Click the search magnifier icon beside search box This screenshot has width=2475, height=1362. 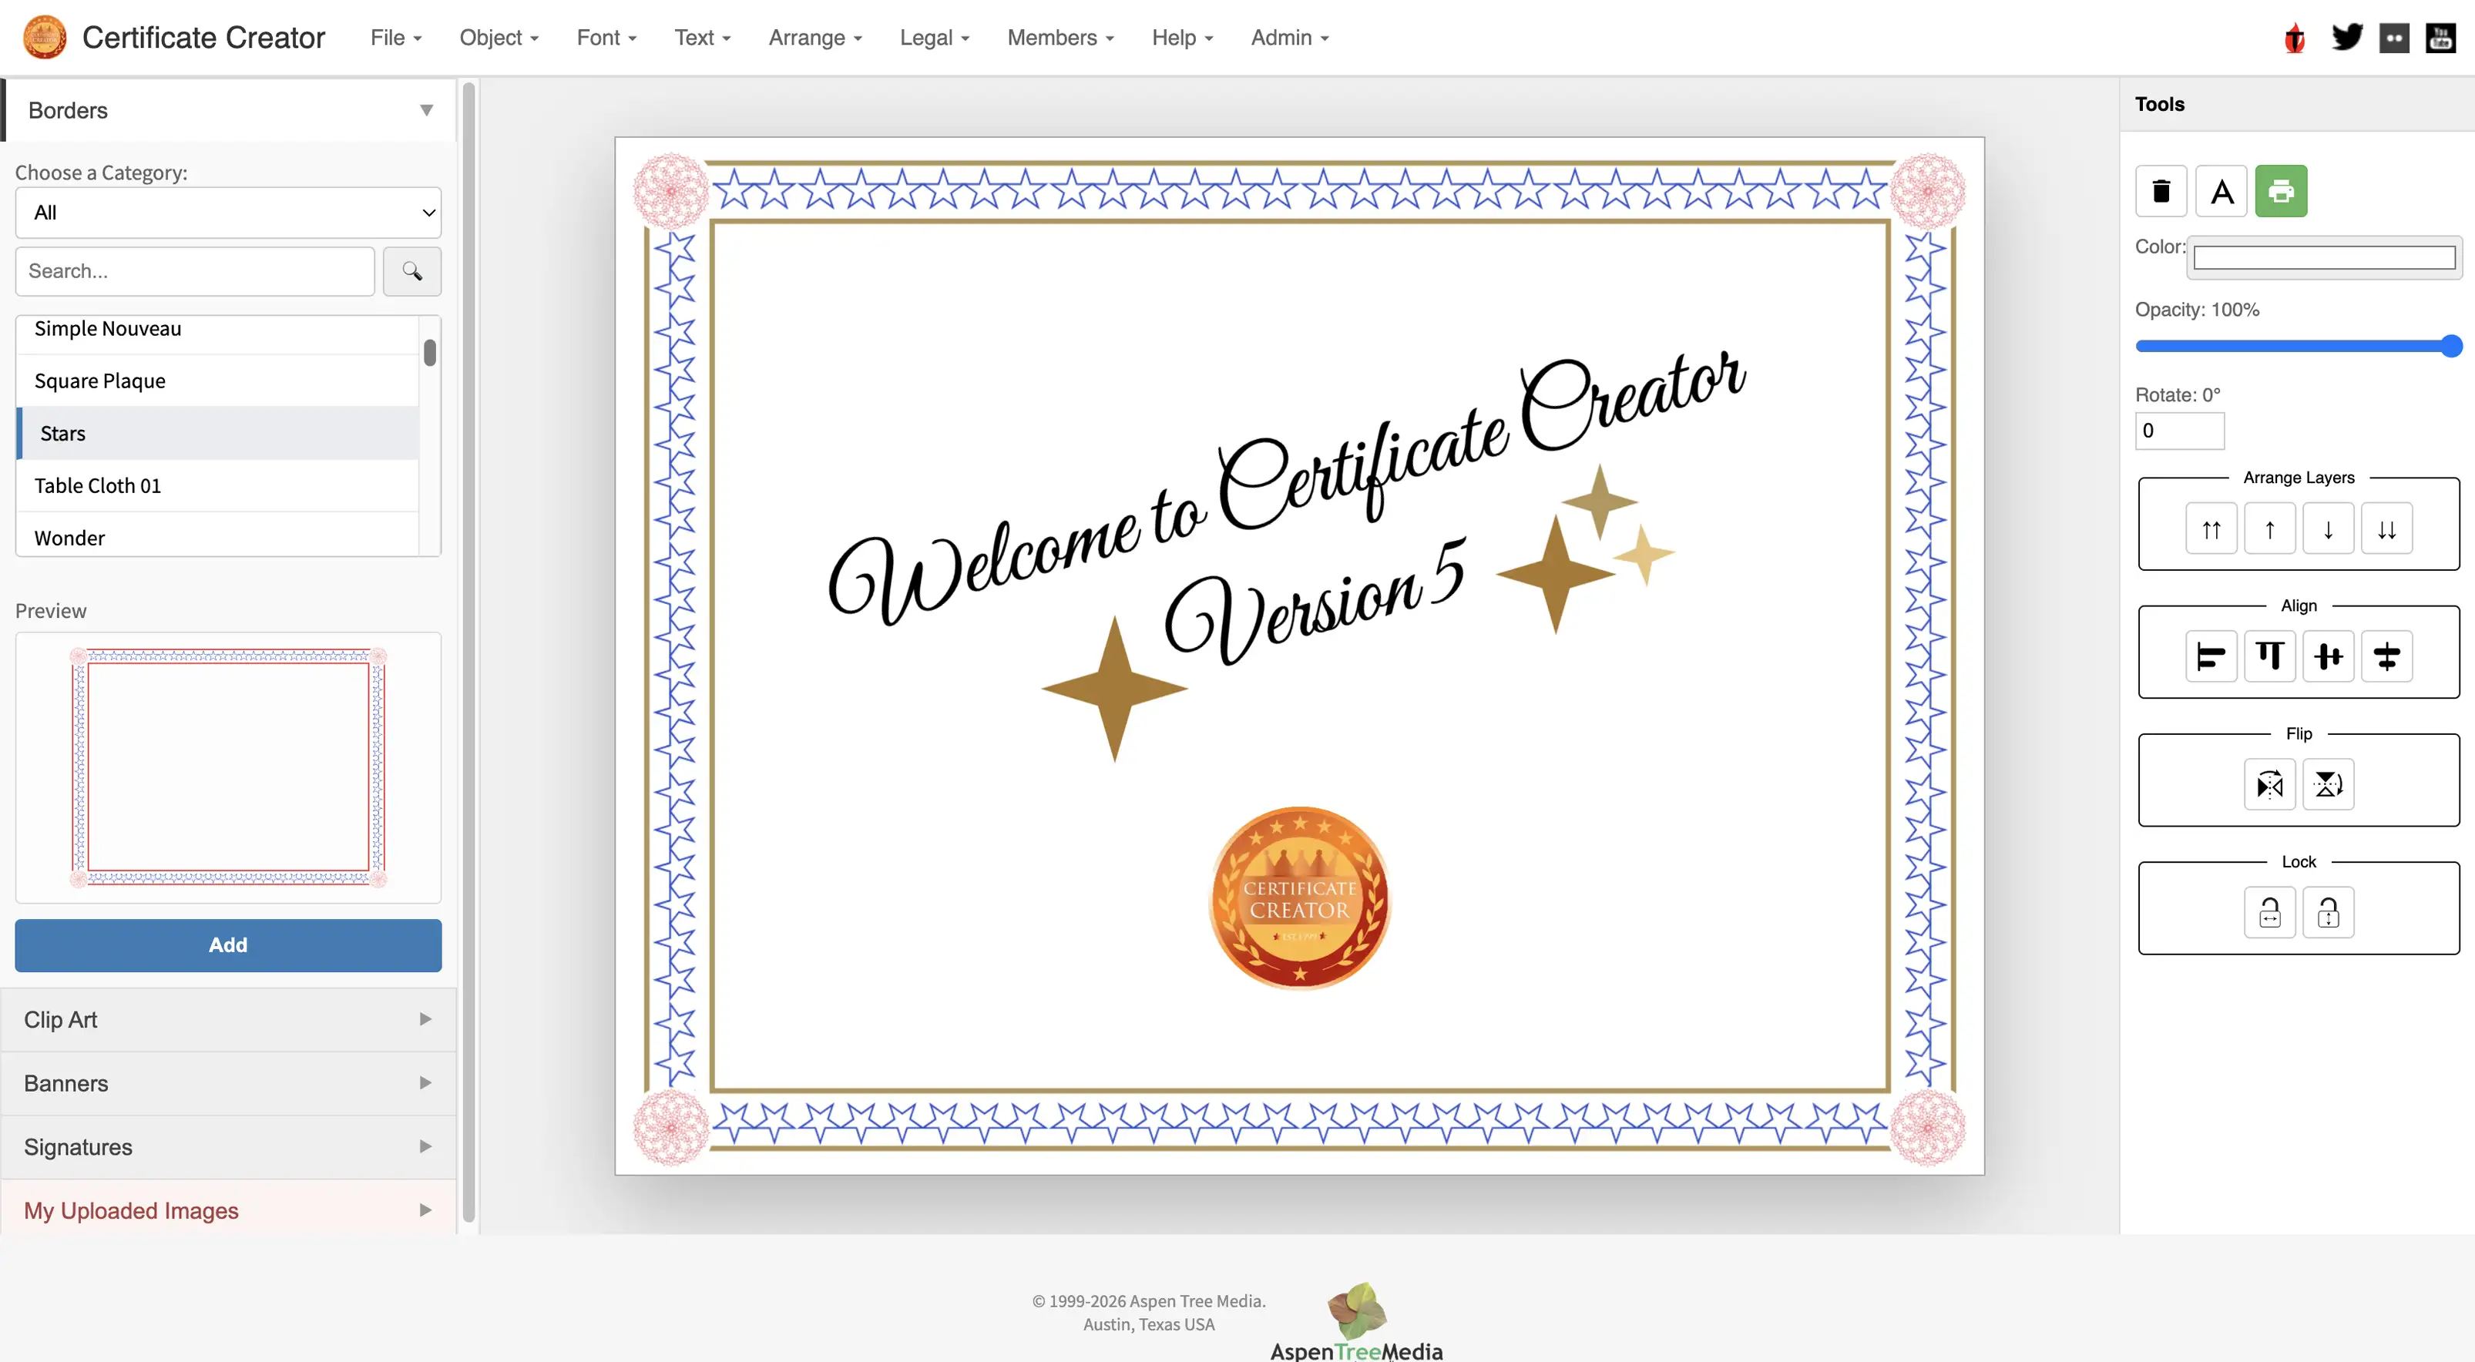(x=412, y=271)
